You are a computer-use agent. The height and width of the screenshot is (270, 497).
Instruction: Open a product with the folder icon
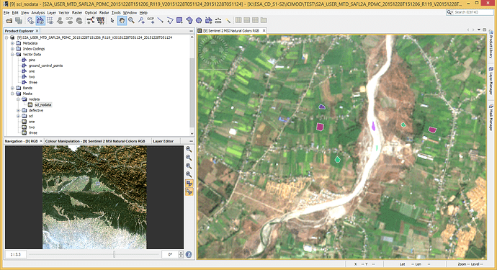pyautogui.click(x=9, y=21)
